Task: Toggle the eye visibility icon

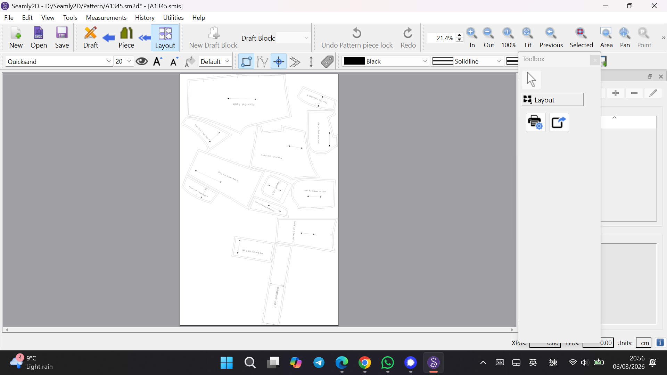Action: point(141,61)
